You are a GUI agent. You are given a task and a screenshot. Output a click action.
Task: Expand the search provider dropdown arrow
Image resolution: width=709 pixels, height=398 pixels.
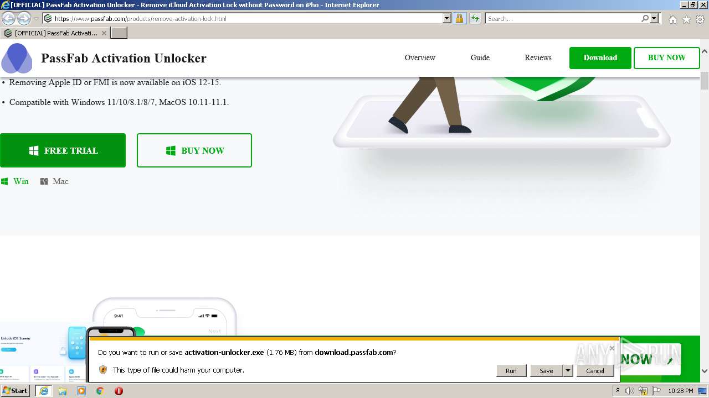click(x=655, y=19)
